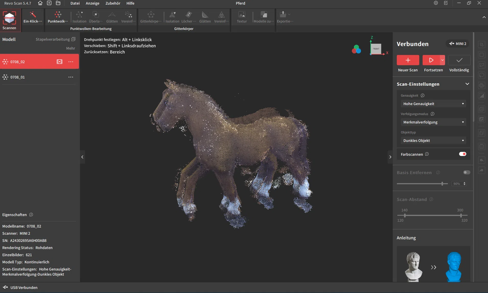Image resolution: width=488 pixels, height=293 pixels.
Task: Open the Zubehör menu
Action: coord(113,3)
